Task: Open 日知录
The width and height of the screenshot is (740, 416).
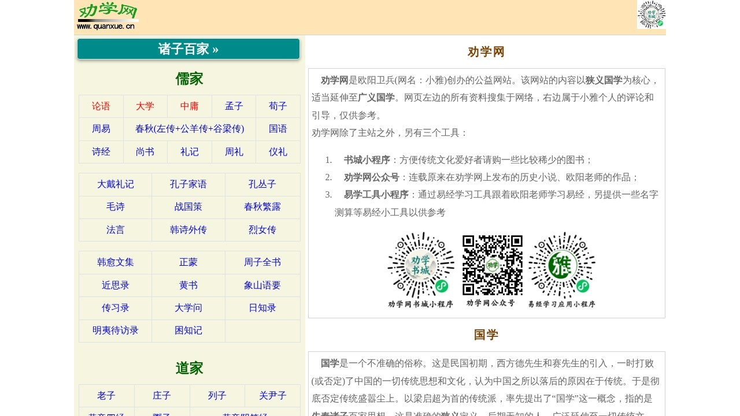Action: click(x=262, y=308)
